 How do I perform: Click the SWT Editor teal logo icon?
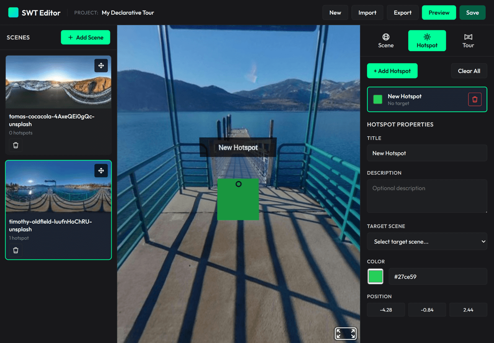click(x=13, y=13)
